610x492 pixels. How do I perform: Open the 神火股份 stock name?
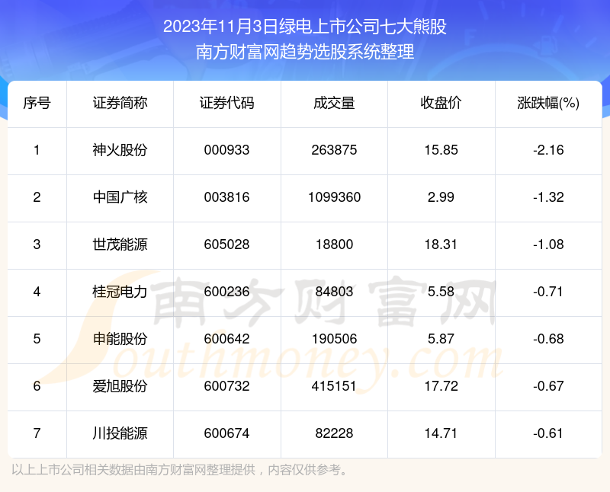click(x=120, y=150)
